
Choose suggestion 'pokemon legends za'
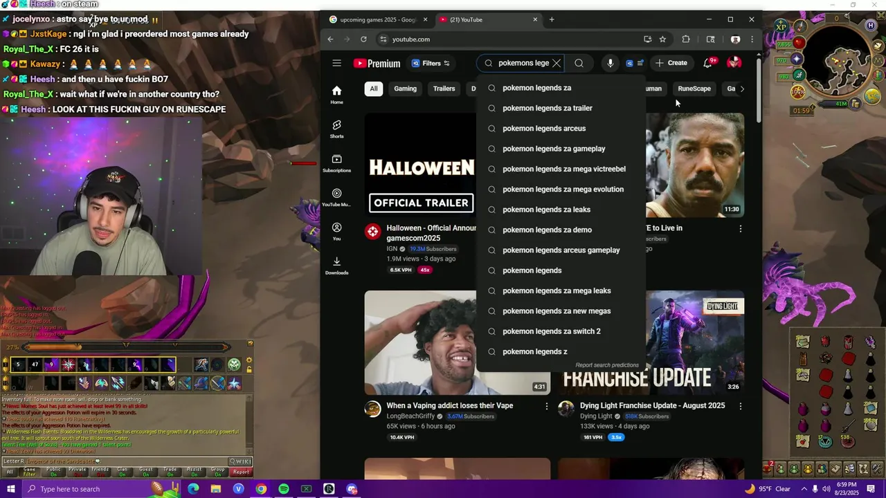click(x=561, y=88)
